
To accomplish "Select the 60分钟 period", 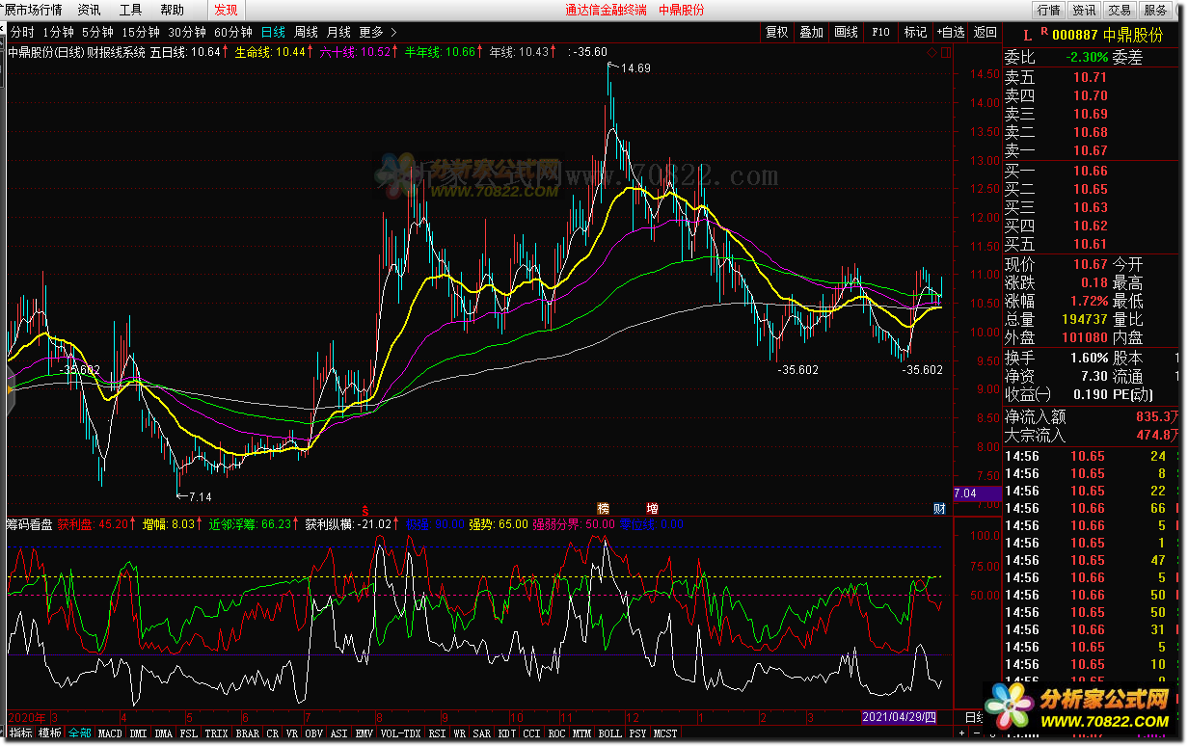I will (233, 32).
